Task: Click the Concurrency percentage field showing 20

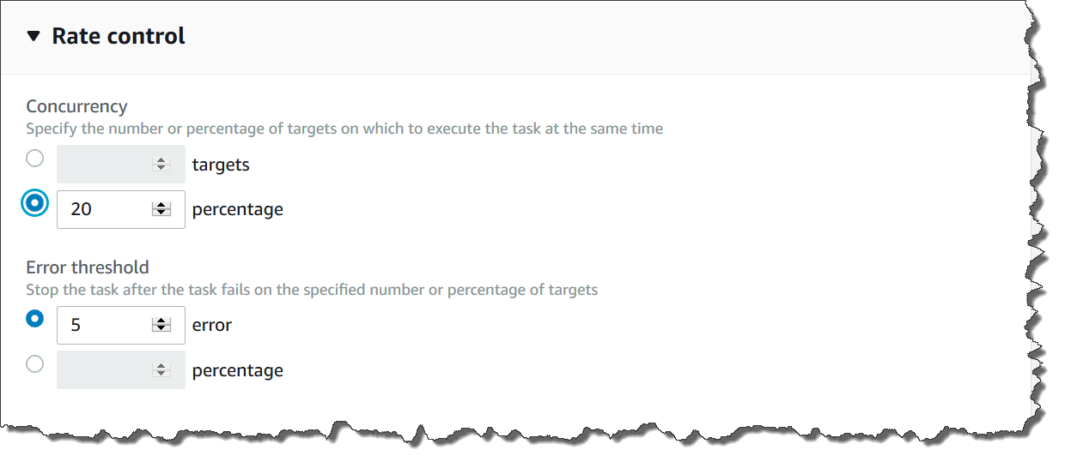Action: (103, 209)
